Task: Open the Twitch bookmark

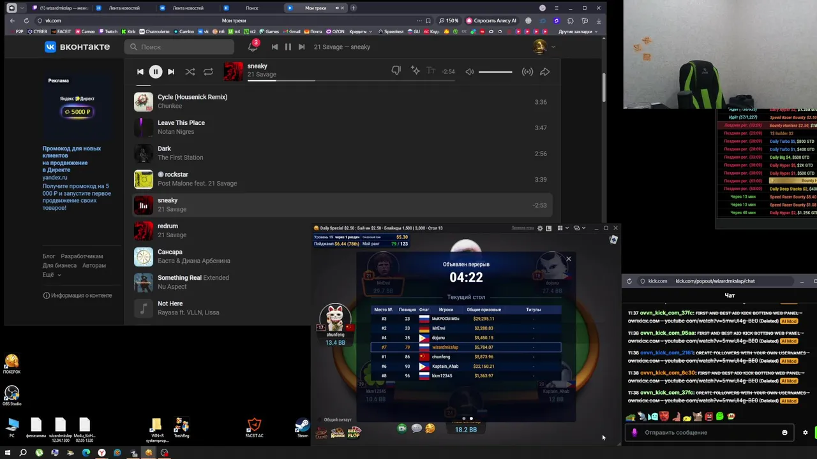Action: (x=108, y=31)
